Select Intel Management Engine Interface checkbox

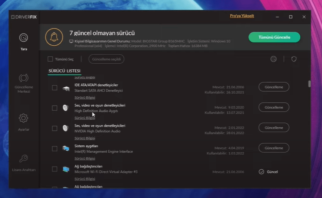55,149
